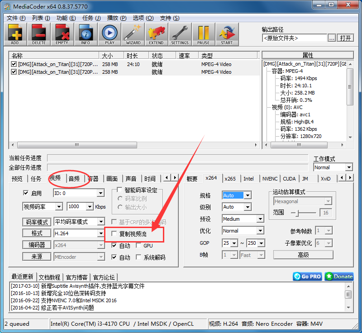Image resolution: width=362 pixels, height=333 pixels.
Task: Click the Go PRO button
Action: 307,276
